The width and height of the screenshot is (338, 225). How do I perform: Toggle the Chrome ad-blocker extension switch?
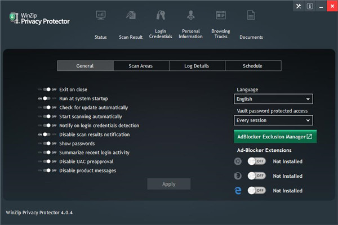(x=257, y=161)
